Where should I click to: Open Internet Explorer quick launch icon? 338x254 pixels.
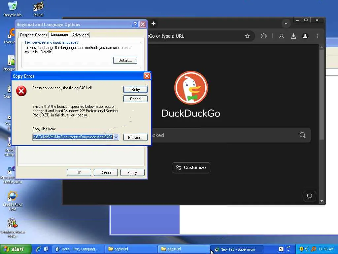click(x=39, y=249)
